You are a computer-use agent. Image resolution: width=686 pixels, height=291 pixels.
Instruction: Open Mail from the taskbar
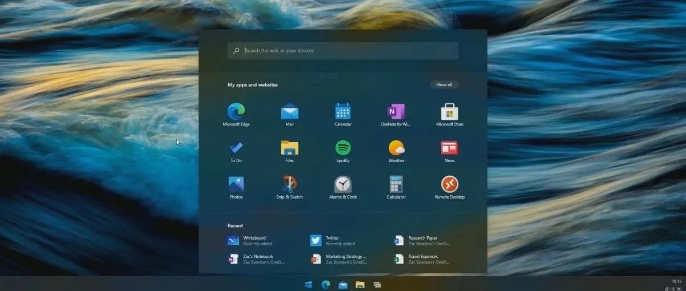[343, 285]
